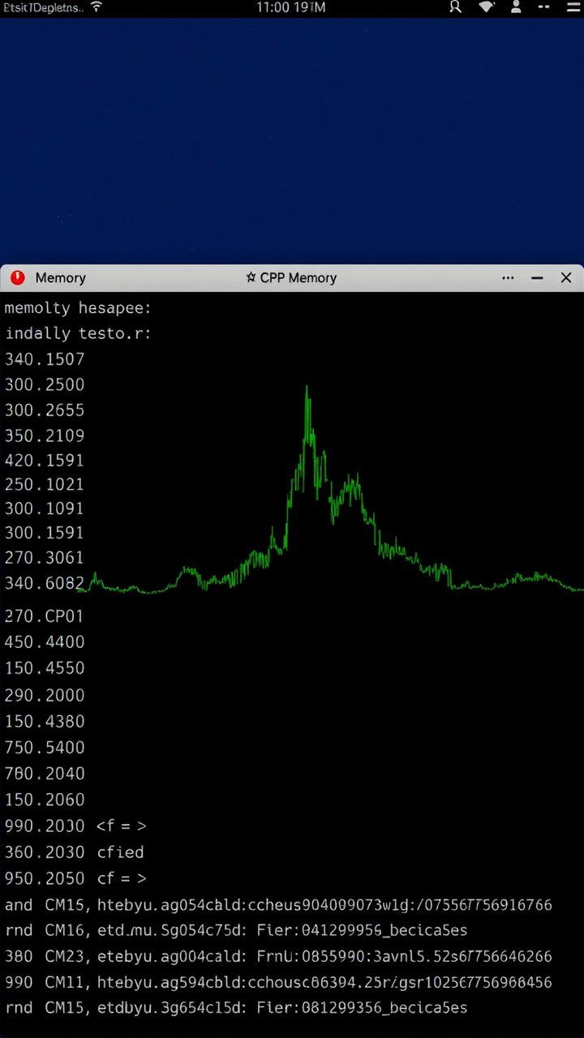The image size is (584, 1038).
Task: Open the user account icon in status bar
Action: coord(516,7)
